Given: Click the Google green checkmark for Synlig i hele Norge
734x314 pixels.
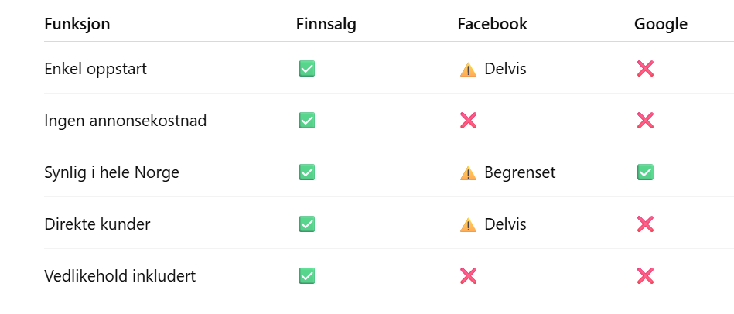Looking at the screenshot, I should [x=645, y=172].
